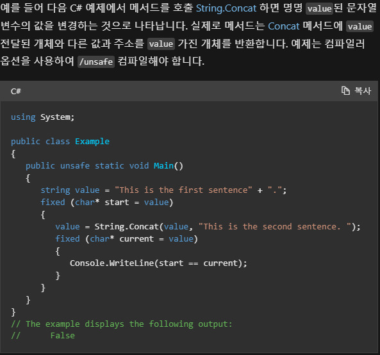Click the 복사 label of the copy button
The height and width of the screenshot is (355, 380).
(x=363, y=91)
